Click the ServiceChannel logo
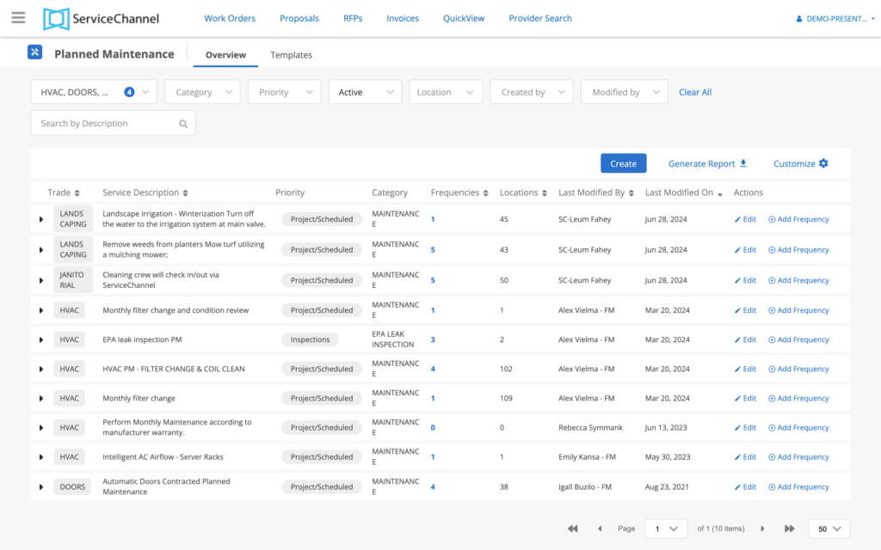881x550 pixels. tap(101, 18)
